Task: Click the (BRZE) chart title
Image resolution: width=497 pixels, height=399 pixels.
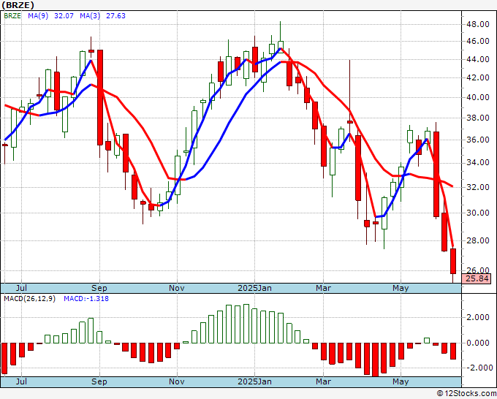Action: point(18,5)
